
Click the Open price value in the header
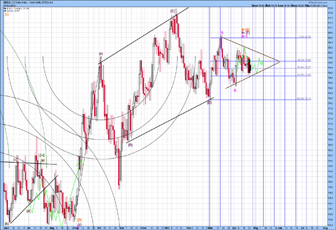tap(260, 6)
